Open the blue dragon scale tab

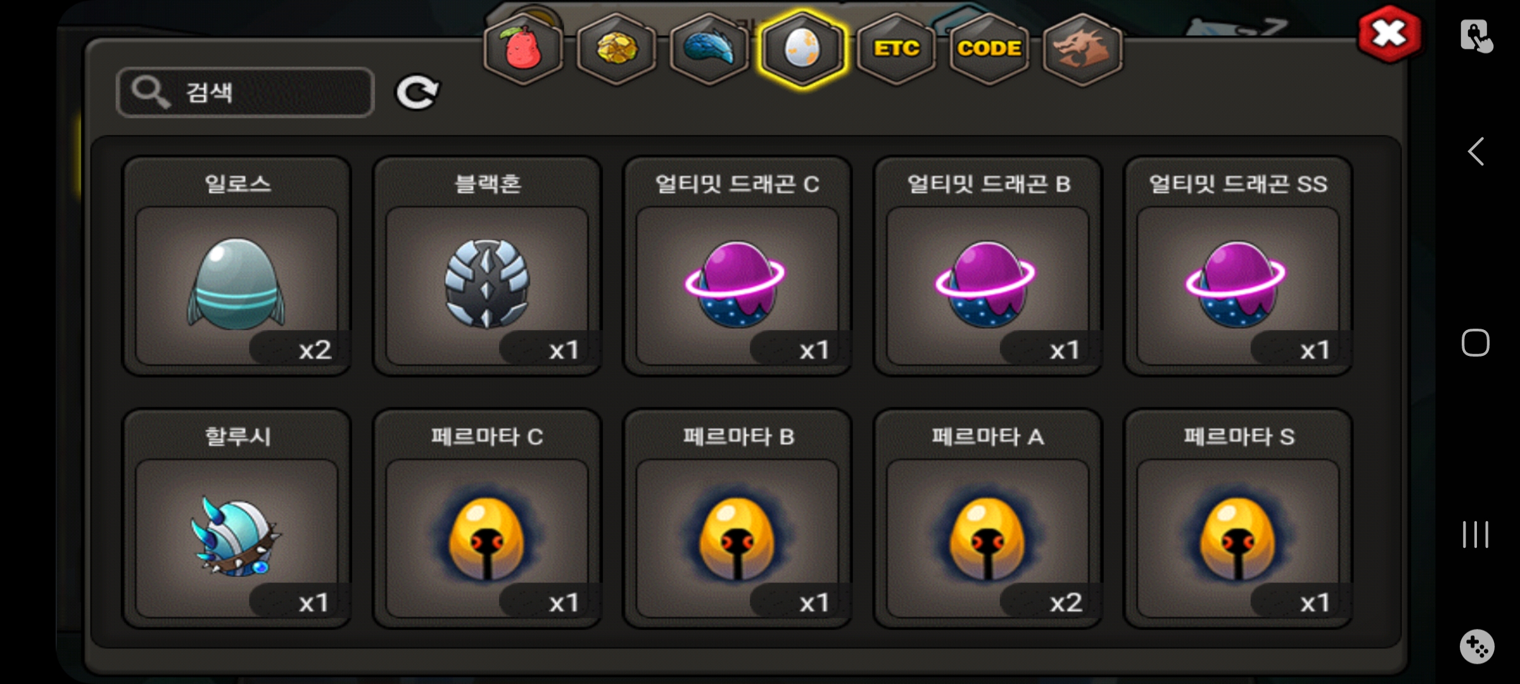(x=709, y=49)
